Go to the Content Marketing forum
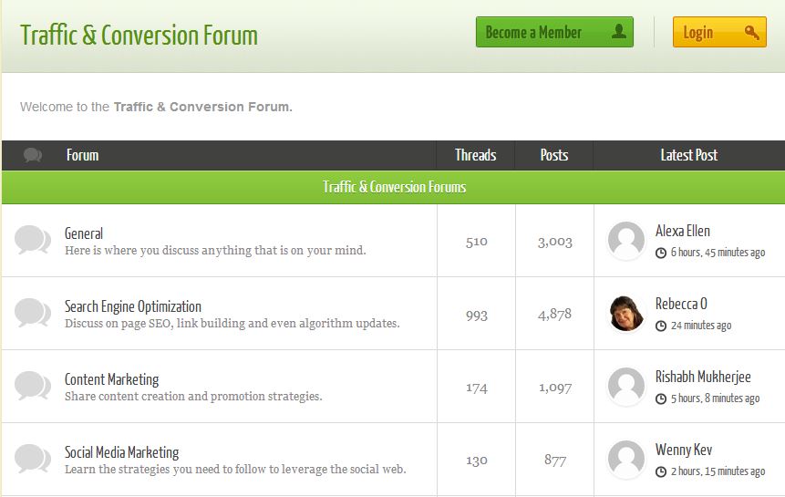785x497 pixels. tap(111, 379)
